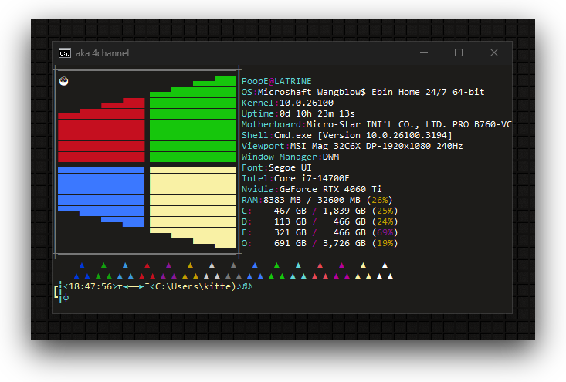The height and width of the screenshot is (382, 566).
Task: Click the 'Shell' label
Action: tap(255, 135)
